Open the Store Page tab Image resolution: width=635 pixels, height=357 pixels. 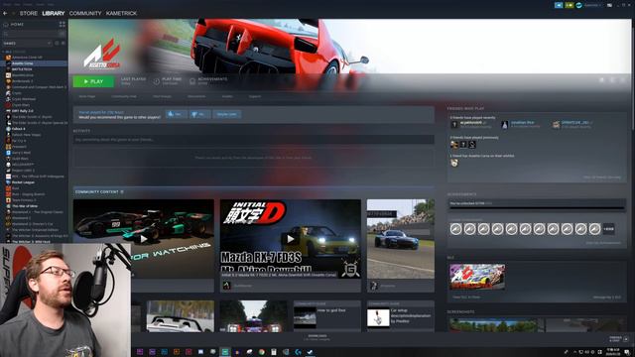87,97
